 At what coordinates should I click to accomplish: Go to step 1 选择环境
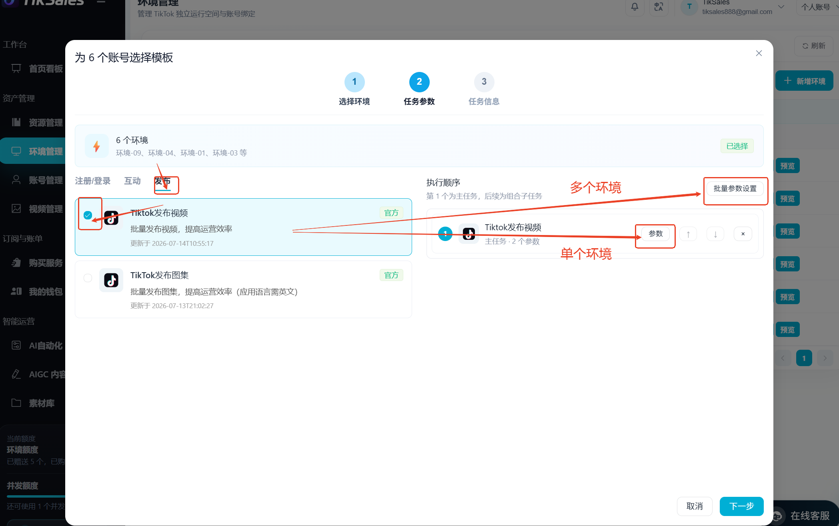[354, 82]
